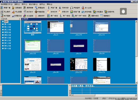Select student thumbnail jfbei4
The height and width of the screenshot is (100, 138).
[x=56, y=27]
